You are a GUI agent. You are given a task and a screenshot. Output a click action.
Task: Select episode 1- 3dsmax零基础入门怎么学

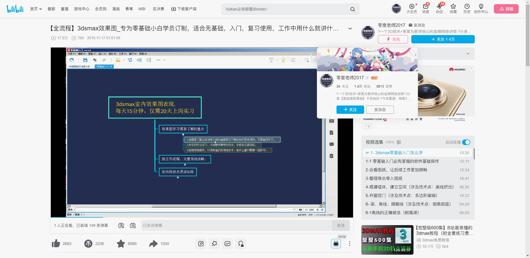tap(417, 153)
